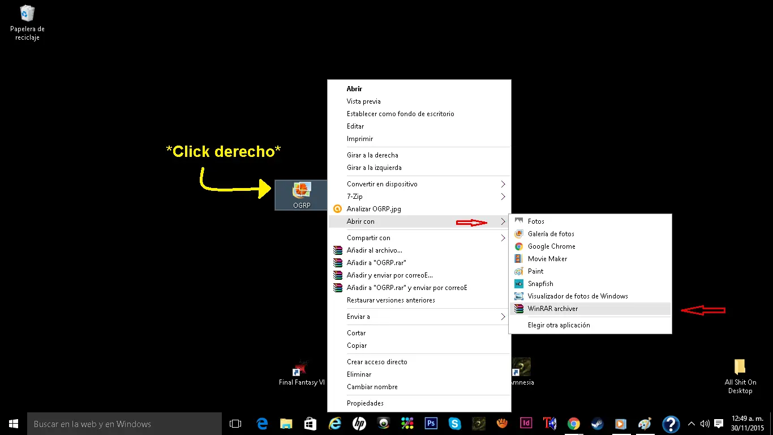773x435 pixels.
Task: Expand the Enviar a submenu
Action: coord(419,317)
